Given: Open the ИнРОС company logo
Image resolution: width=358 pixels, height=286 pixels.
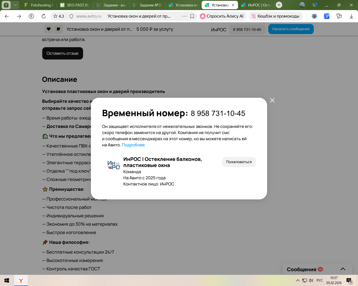Looking at the screenshot, I should [x=114, y=165].
